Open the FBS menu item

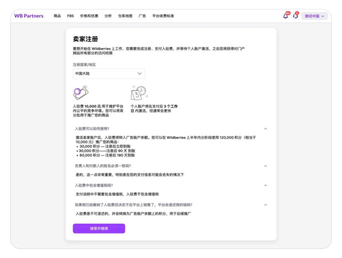pos(70,16)
